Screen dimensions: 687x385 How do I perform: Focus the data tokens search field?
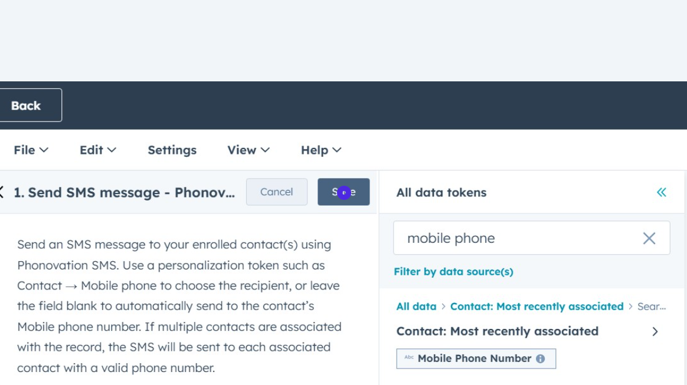click(519, 238)
